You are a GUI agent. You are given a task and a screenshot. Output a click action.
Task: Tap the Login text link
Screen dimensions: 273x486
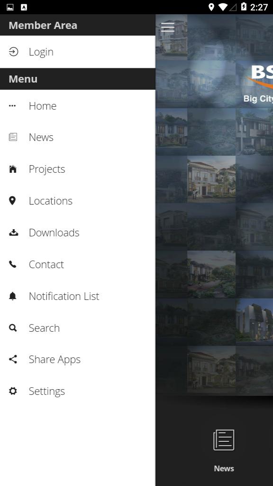click(41, 52)
